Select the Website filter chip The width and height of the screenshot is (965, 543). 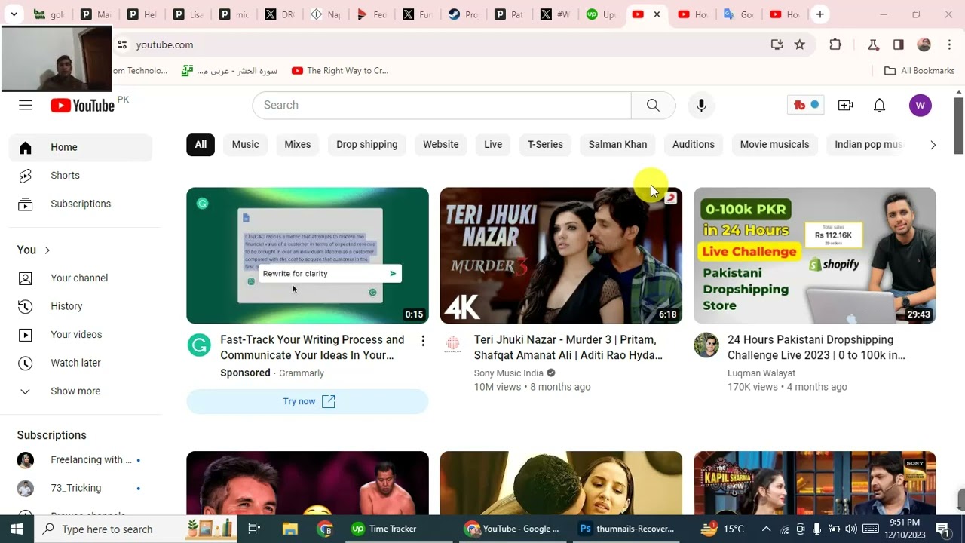click(440, 145)
